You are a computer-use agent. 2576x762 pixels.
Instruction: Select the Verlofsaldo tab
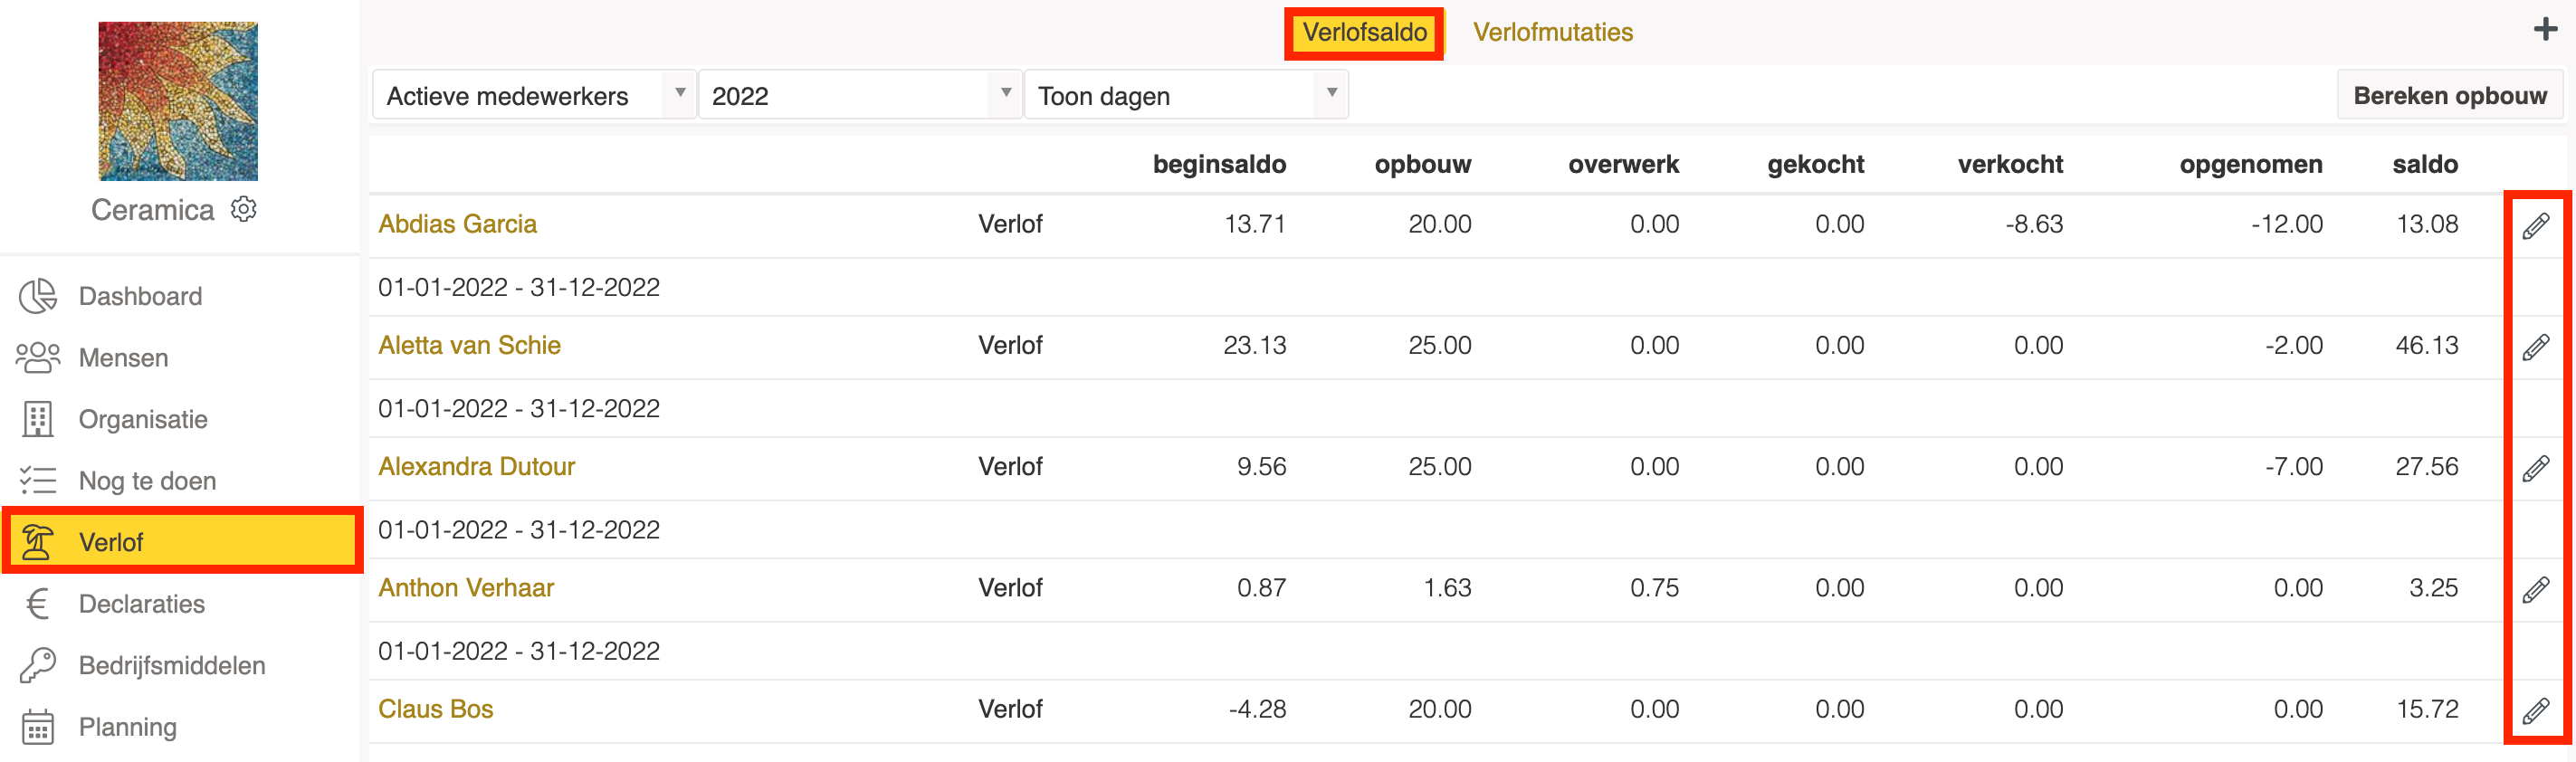point(1364,32)
